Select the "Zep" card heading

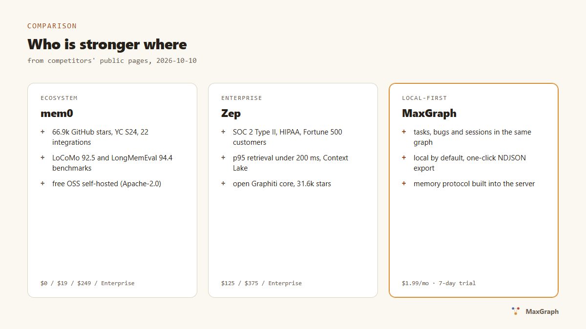point(231,114)
